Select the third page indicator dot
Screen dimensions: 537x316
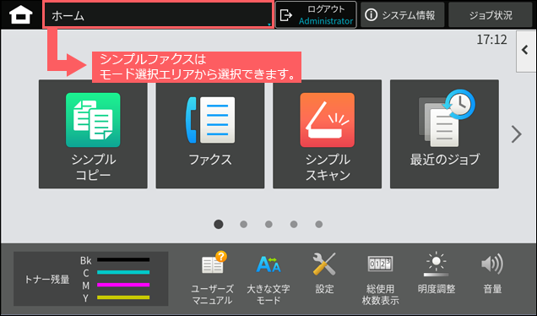(268, 224)
